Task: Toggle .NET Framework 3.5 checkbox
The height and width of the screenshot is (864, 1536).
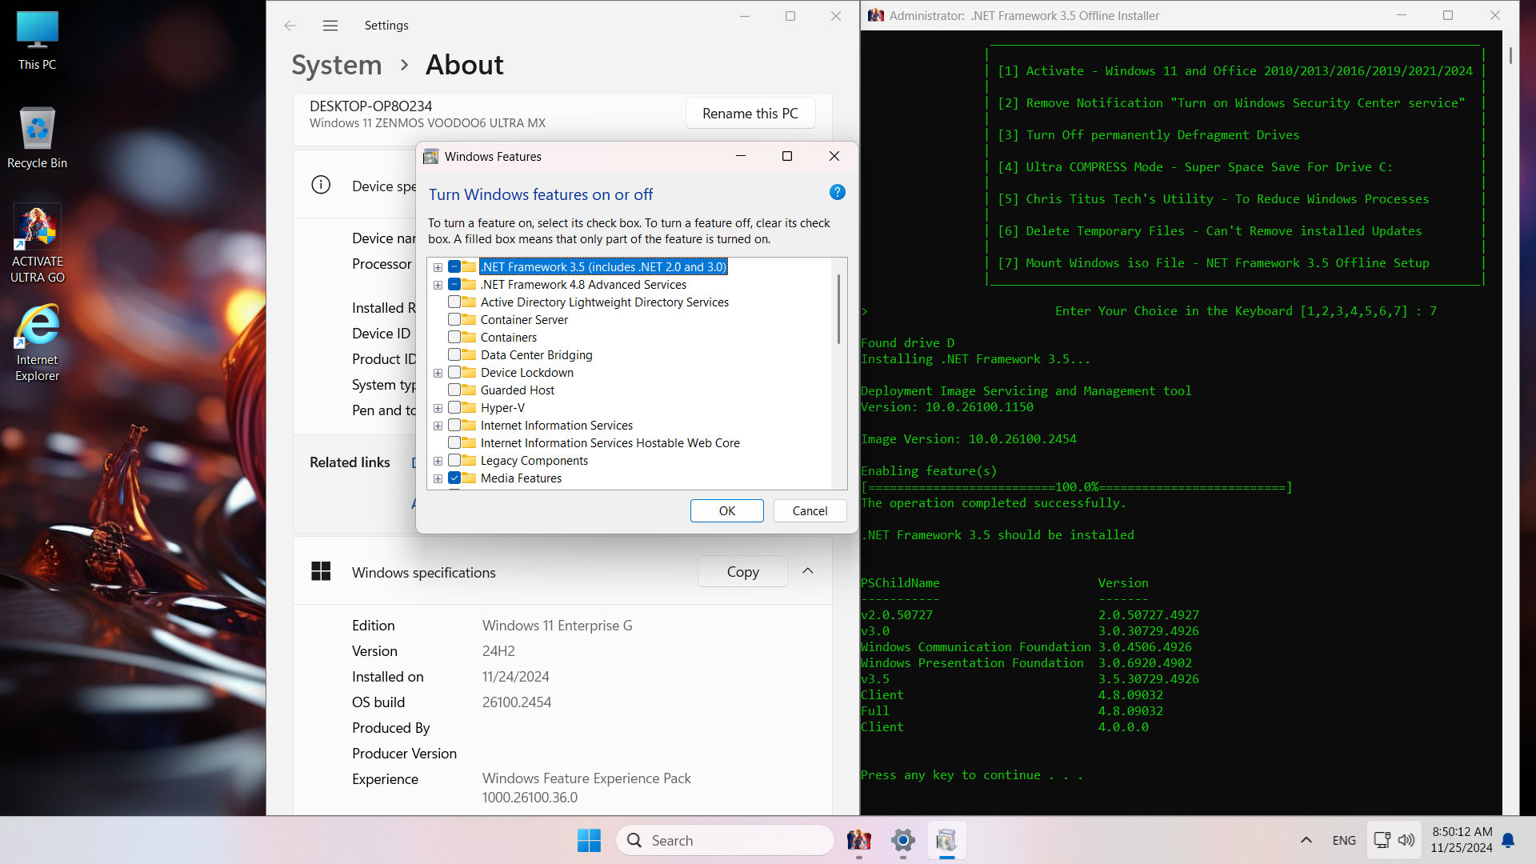Action: coord(454,267)
